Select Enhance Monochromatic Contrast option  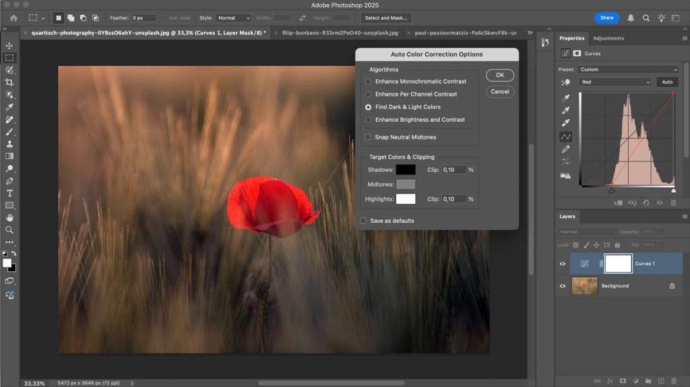416,81
